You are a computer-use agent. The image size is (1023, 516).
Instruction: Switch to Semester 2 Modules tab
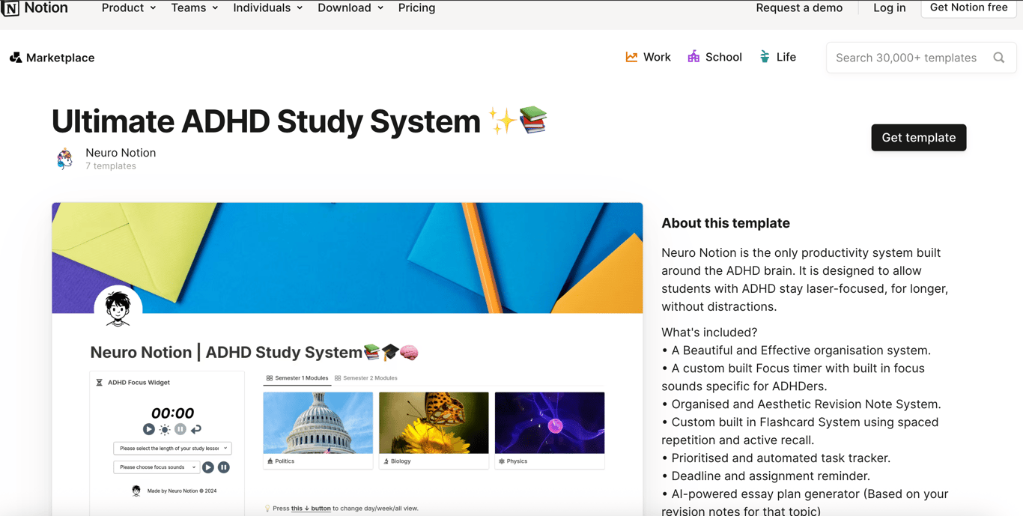[366, 378]
